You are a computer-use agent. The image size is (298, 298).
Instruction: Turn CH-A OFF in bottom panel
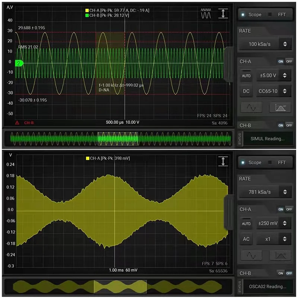tap(289, 209)
